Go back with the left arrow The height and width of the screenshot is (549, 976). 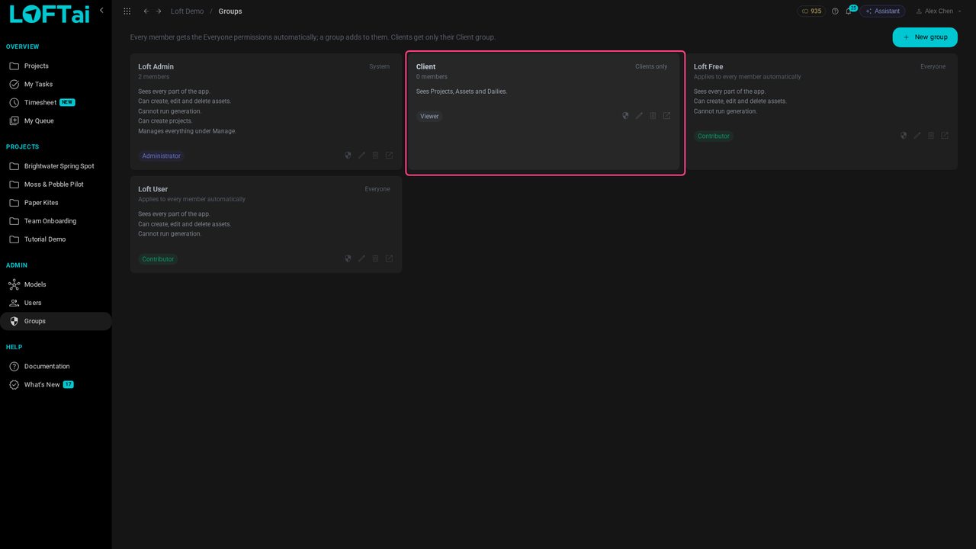146,11
